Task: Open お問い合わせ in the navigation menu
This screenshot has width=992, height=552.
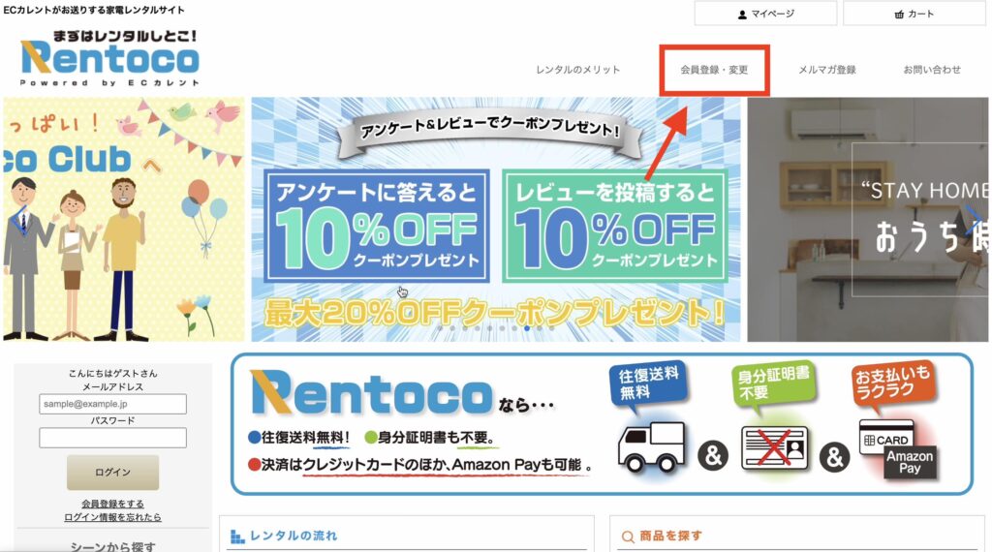Action: coord(932,70)
